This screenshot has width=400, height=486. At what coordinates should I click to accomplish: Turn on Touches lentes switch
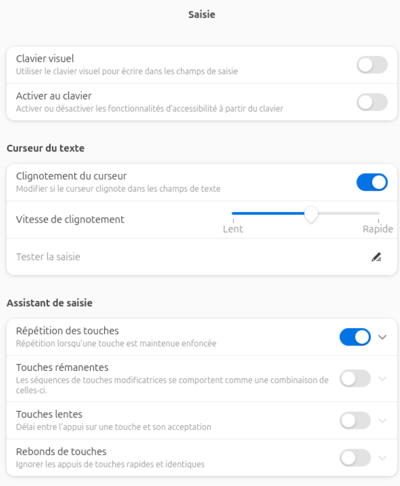coord(355,420)
